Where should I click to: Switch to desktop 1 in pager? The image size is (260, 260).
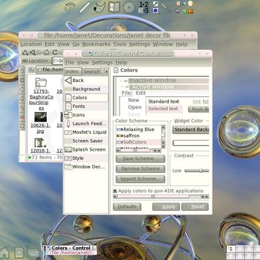(x=231, y=249)
